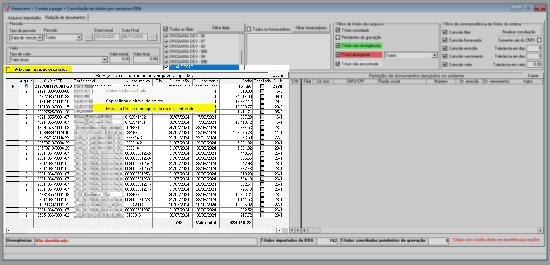This screenshot has width=550, height=265.
Task: Click the next period double-arrow button
Action: [x=153, y=37]
